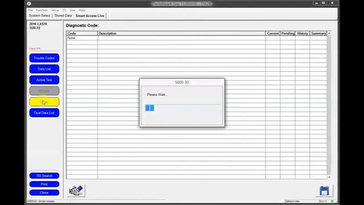Switch to the System Select tab

(x=39, y=15)
